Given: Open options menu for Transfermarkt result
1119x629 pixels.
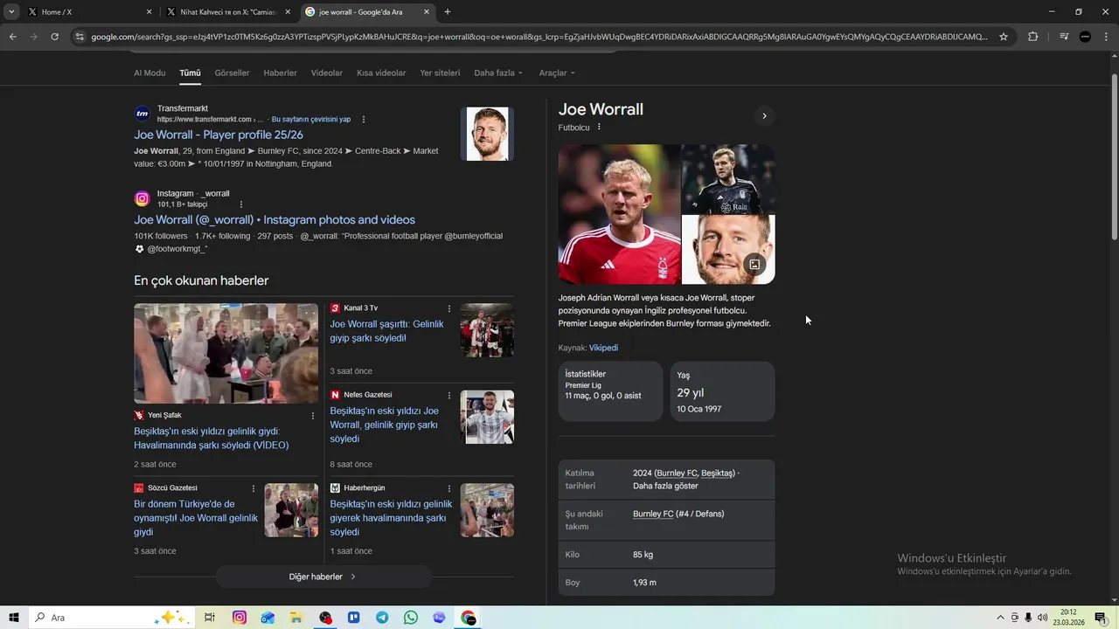Looking at the screenshot, I should click(364, 120).
